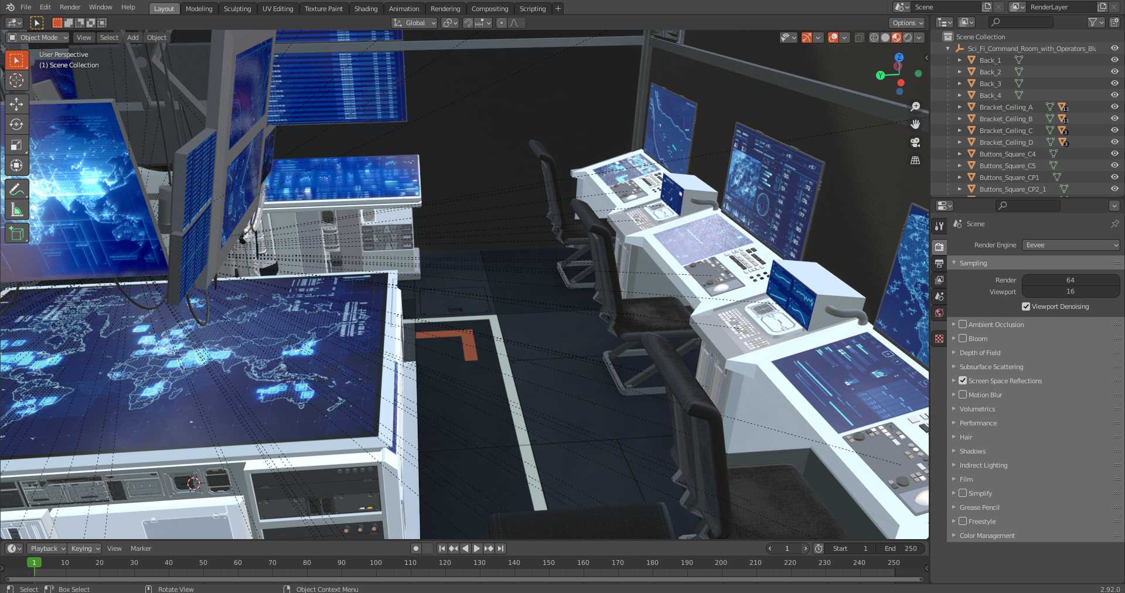This screenshot has height=593, width=1125.
Task: Switch perspective/orthographic grid icon
Action: [915, 160]
